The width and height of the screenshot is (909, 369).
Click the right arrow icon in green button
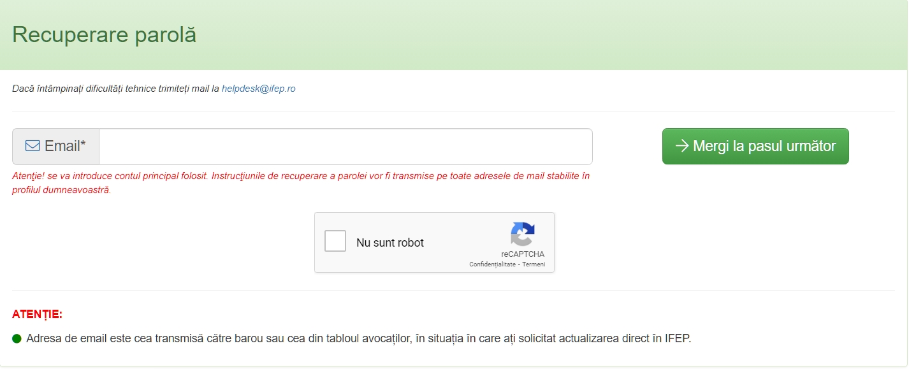(681, 146)
